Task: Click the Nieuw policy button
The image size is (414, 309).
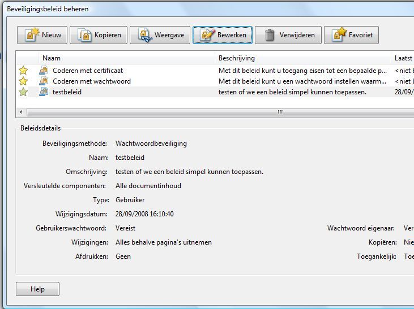Action: (42, 35)
